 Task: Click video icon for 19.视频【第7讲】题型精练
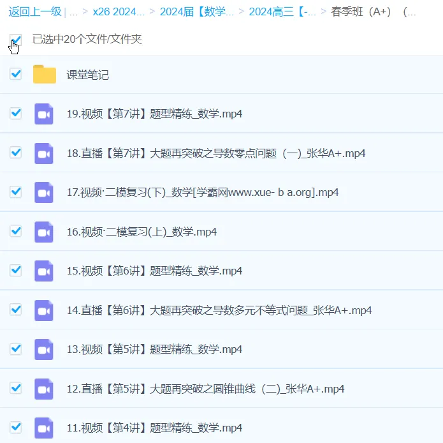(x=44, y=114)
